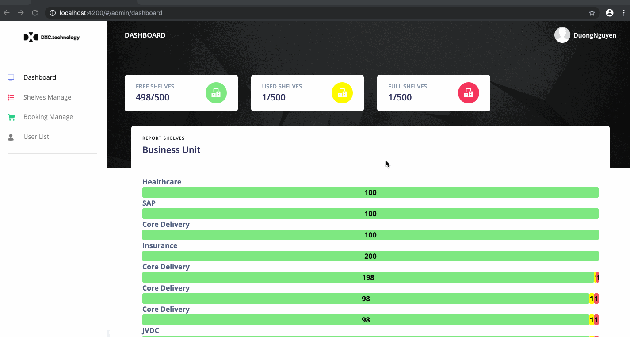Screen dimensions: 630x337
Task: Click the SAP green bar showing 100
Action: click(370, 214)
